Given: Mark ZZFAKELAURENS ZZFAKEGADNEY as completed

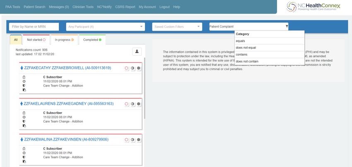Looking at the screenshot, I should 139,104.
